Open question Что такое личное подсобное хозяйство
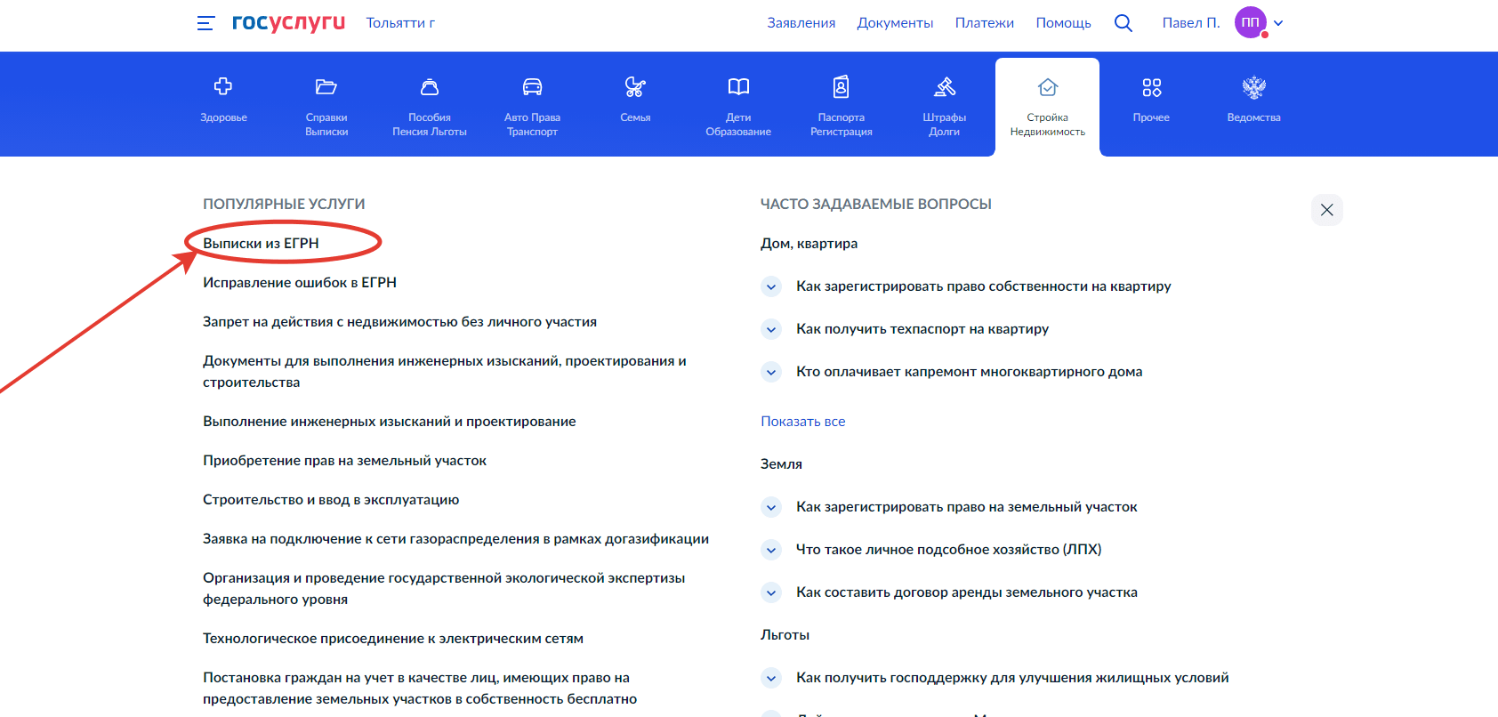 tap(949, 550)
